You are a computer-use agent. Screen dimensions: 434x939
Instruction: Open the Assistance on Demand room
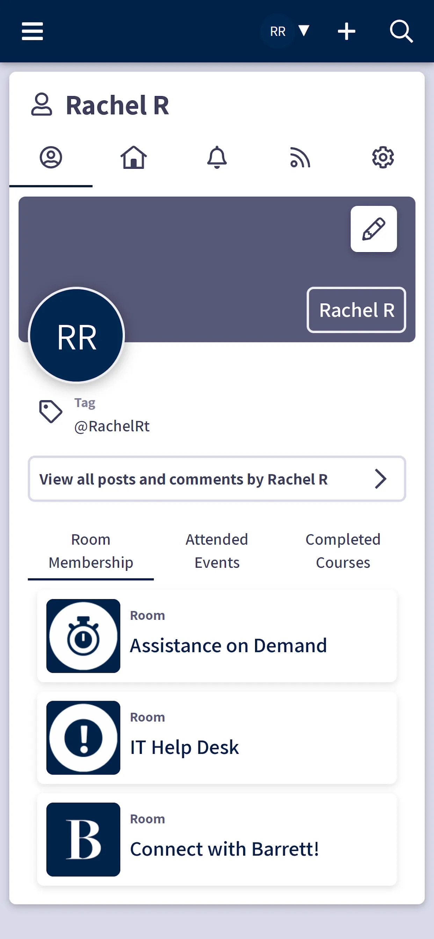[x=217, y=636]
